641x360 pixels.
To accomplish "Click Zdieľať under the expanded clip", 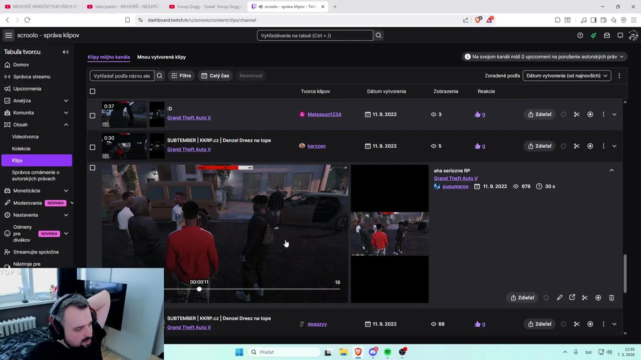I will [x=522, y=297].
